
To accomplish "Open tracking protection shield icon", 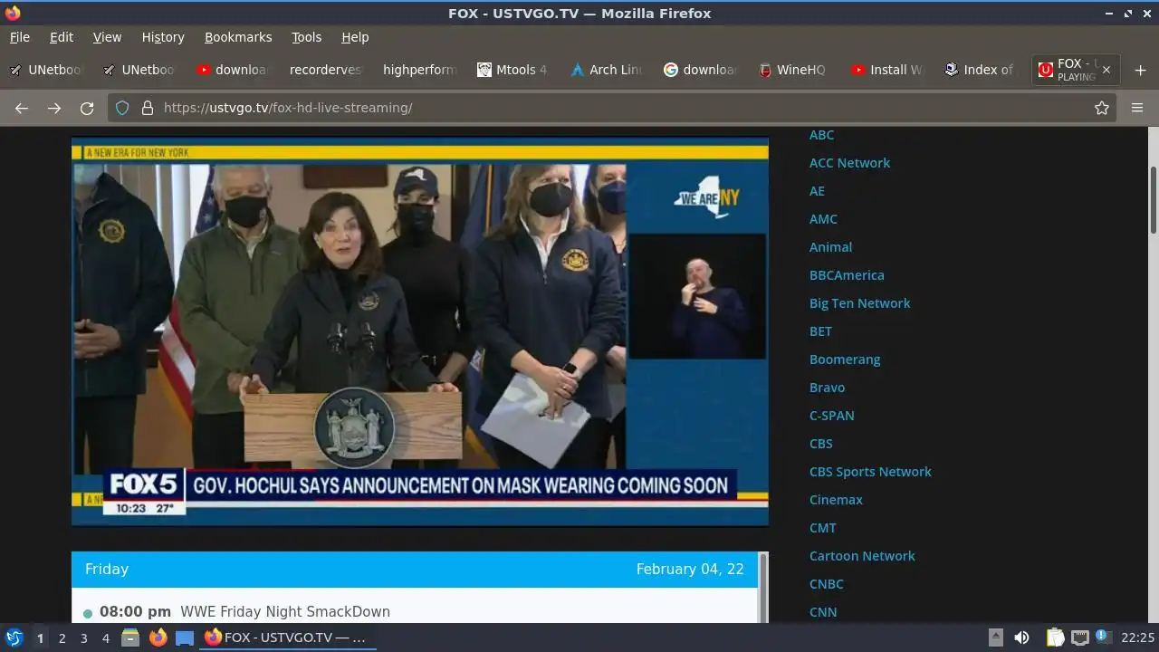I will point(122,108).
